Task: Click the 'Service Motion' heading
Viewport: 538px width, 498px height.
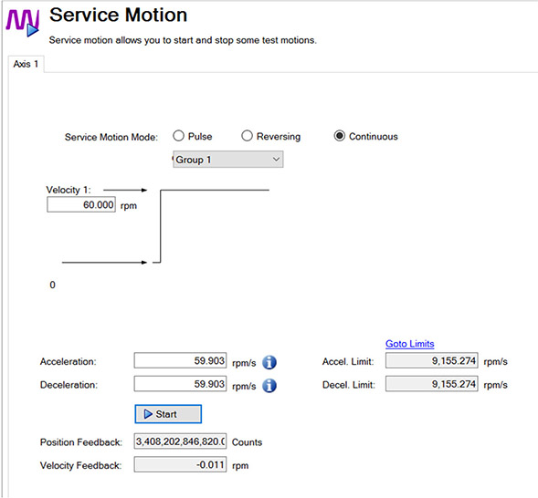Action: pyautogui.click(x=119, y=16)
